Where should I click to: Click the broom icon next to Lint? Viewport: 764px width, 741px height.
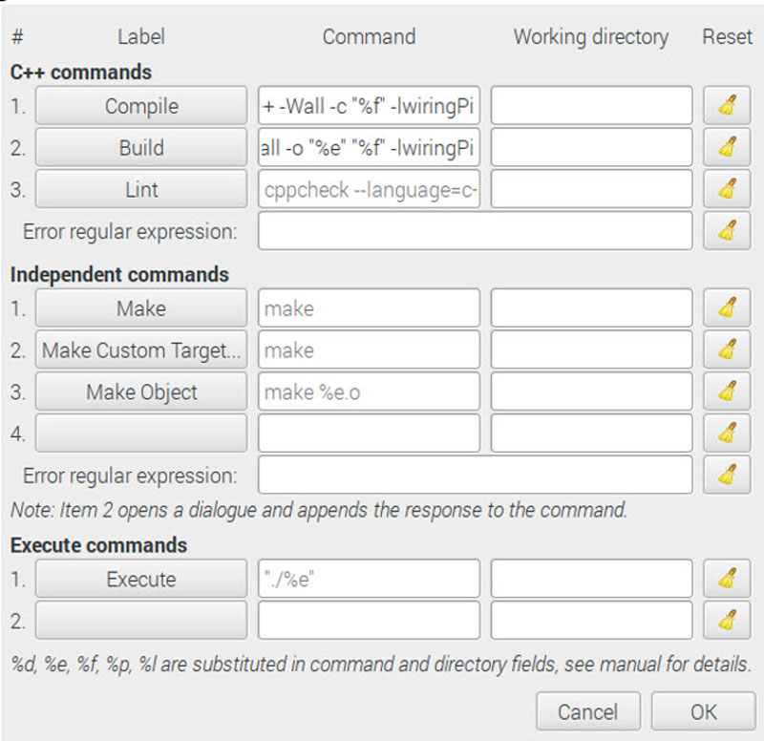[x=727, y=189]
